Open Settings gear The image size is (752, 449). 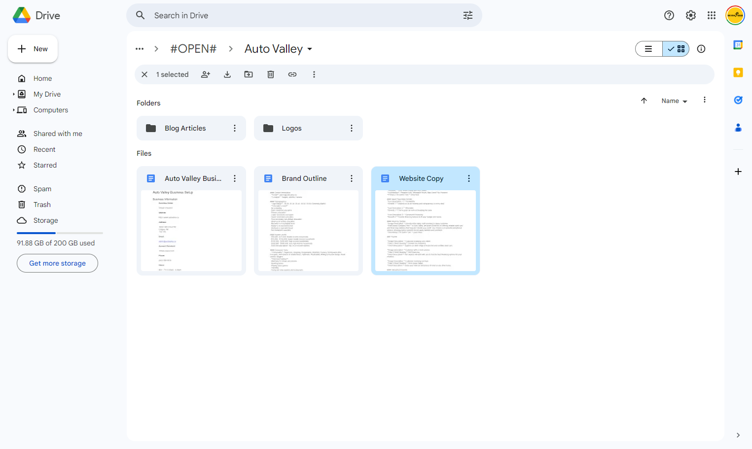pyautogui.click(x=691, y=15)
